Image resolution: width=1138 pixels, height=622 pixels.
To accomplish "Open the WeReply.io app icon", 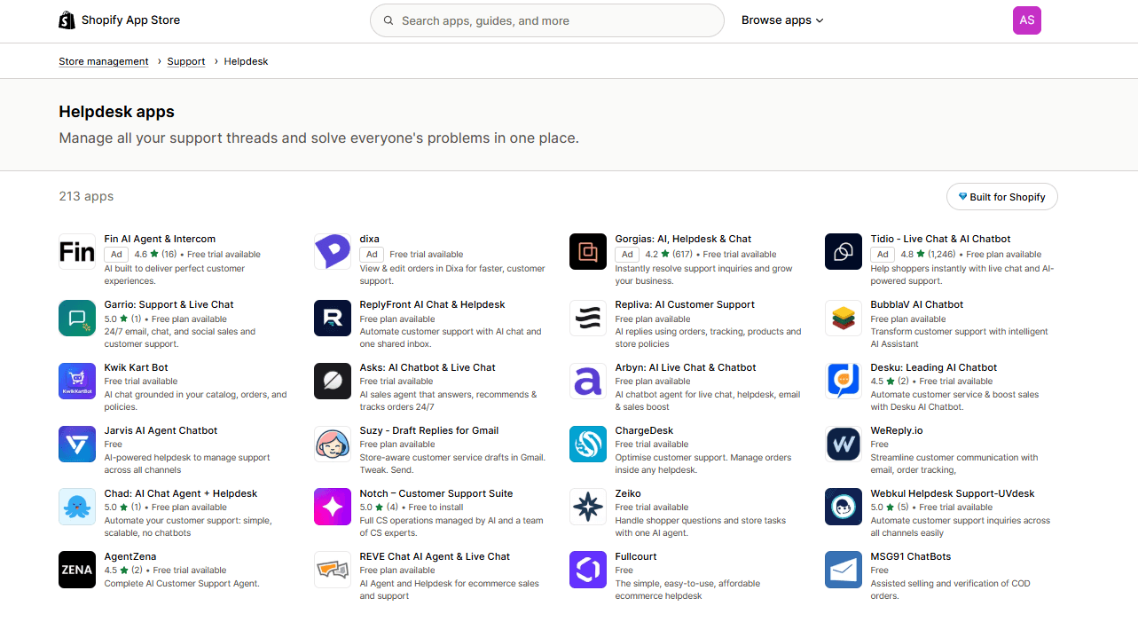I will 844,444.
